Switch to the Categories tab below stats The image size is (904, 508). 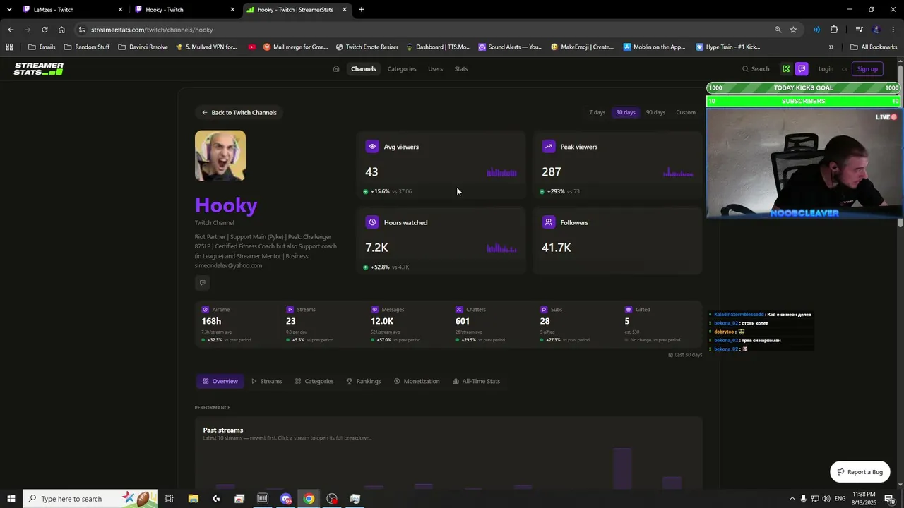click(x=314, y=381)
